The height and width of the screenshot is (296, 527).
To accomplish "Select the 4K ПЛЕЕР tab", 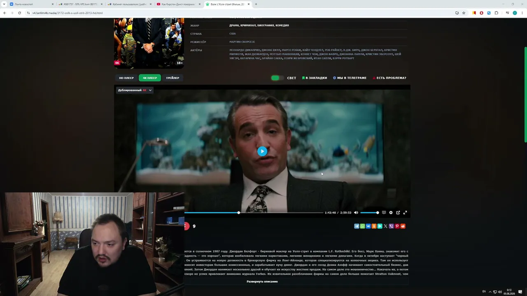I will 150,78.
